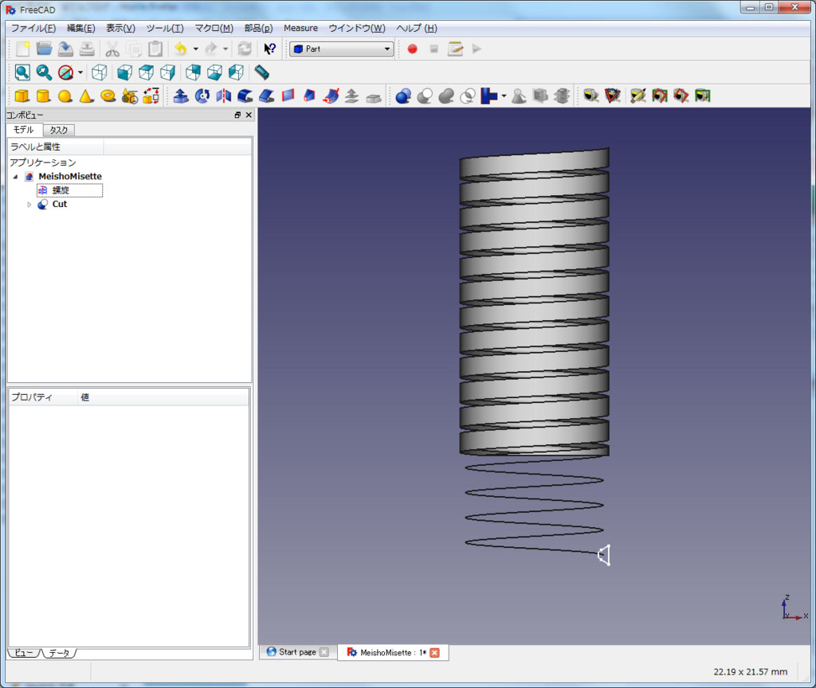The height and width of the screenshot is (688, 816).
Task: Fit selection zoom icon
Action: point(44,72)
